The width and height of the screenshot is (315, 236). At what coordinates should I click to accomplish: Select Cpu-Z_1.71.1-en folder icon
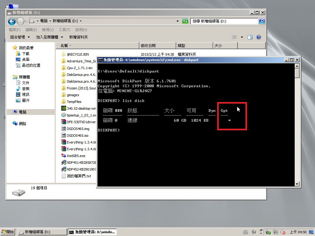[63, 68]
